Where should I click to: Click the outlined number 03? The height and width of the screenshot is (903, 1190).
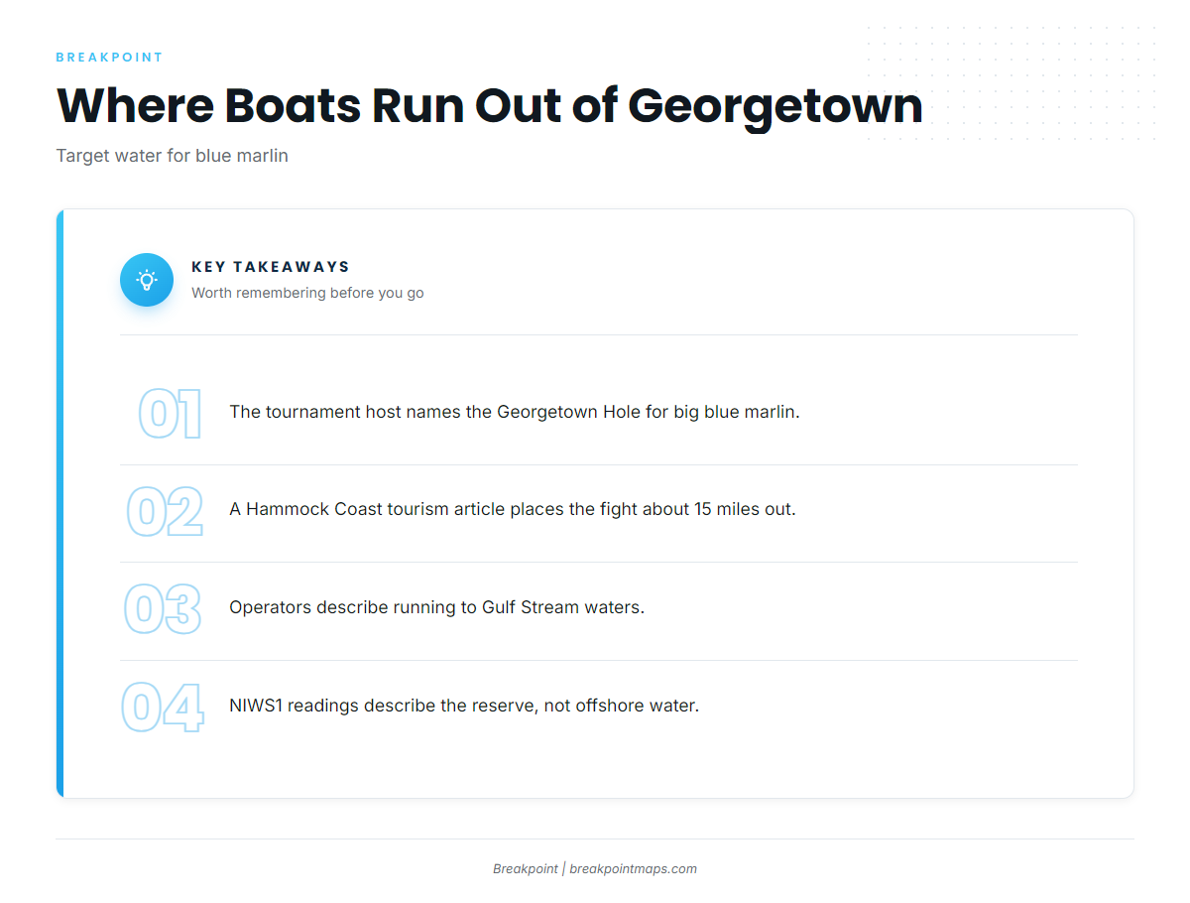[163, 609]
